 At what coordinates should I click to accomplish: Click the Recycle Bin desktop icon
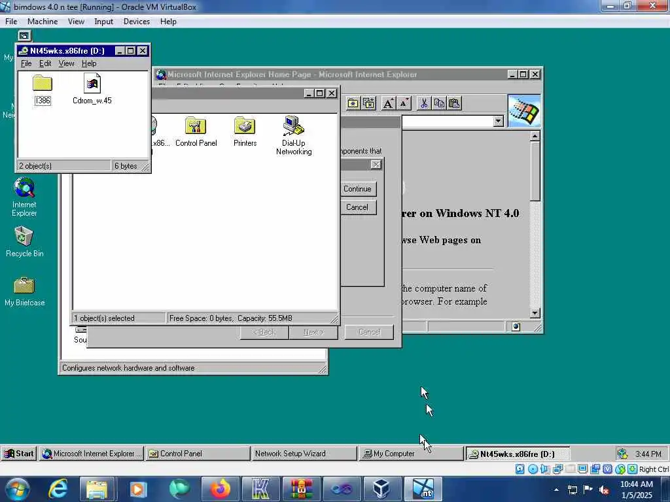coord(24,242)
